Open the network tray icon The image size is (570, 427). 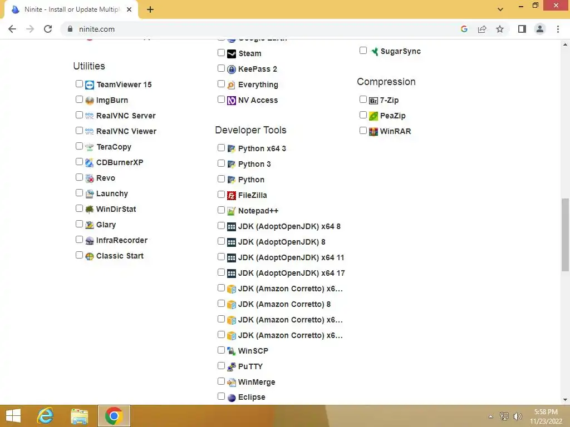[x=504, y=416]
